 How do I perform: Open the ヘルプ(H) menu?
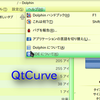pyautogui.click(x=35, y=9)
